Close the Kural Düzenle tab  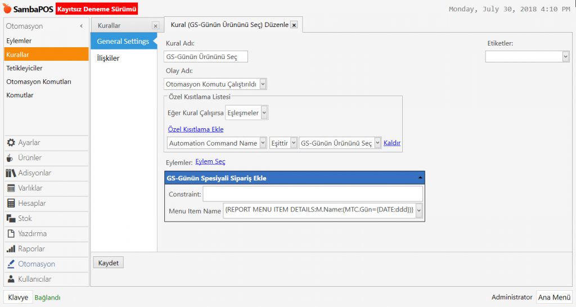tap(294, 25)
